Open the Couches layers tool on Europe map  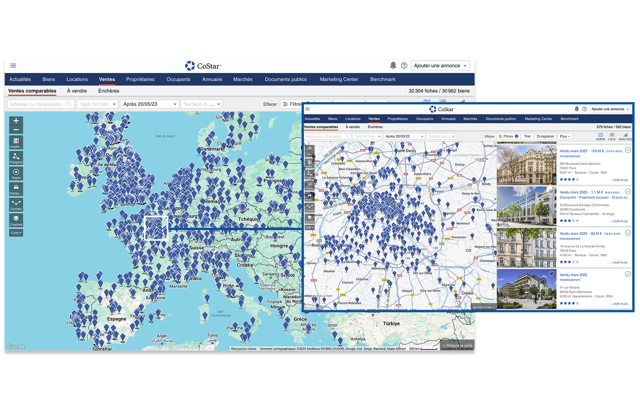[16, 220]
